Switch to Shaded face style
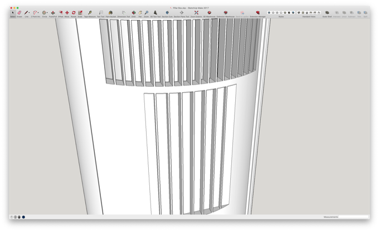This screenshot has height=231, width=379. coord(285,13)
